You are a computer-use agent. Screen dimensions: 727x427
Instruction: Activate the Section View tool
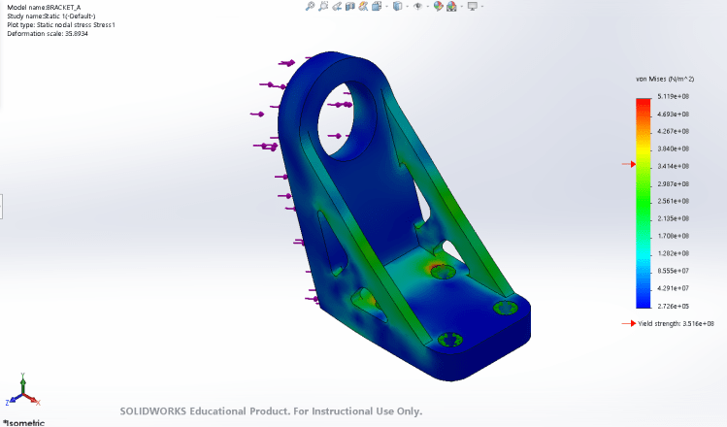[x=350, y=6]
